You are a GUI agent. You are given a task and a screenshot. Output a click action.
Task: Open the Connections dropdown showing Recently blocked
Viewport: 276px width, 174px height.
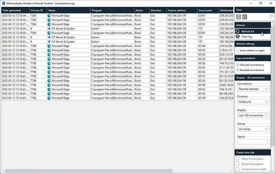point(253,89)
